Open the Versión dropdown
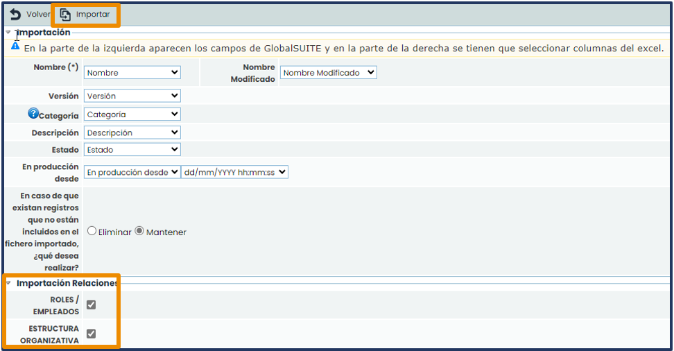Viewport: 674px width, 351px height. coord(132,96)
